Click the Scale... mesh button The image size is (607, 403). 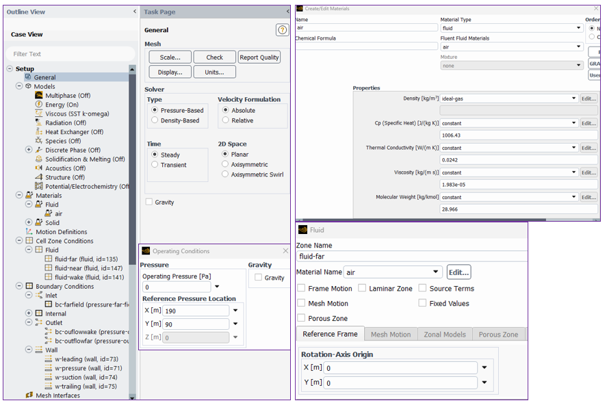tap(170, 57)
